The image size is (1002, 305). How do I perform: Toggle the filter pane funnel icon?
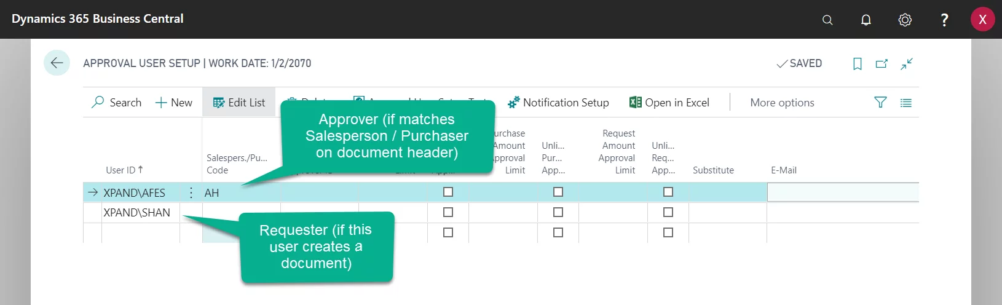click(880, 103)
